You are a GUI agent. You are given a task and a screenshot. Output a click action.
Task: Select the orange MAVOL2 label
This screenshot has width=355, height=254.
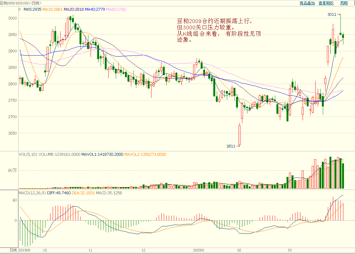click(x=145, y=154)
